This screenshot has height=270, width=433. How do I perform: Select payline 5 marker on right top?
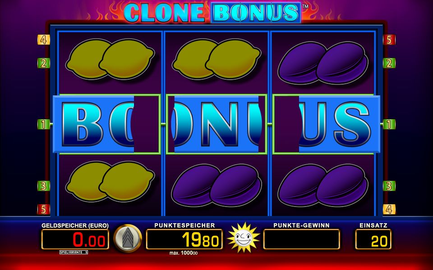point(389,40)
